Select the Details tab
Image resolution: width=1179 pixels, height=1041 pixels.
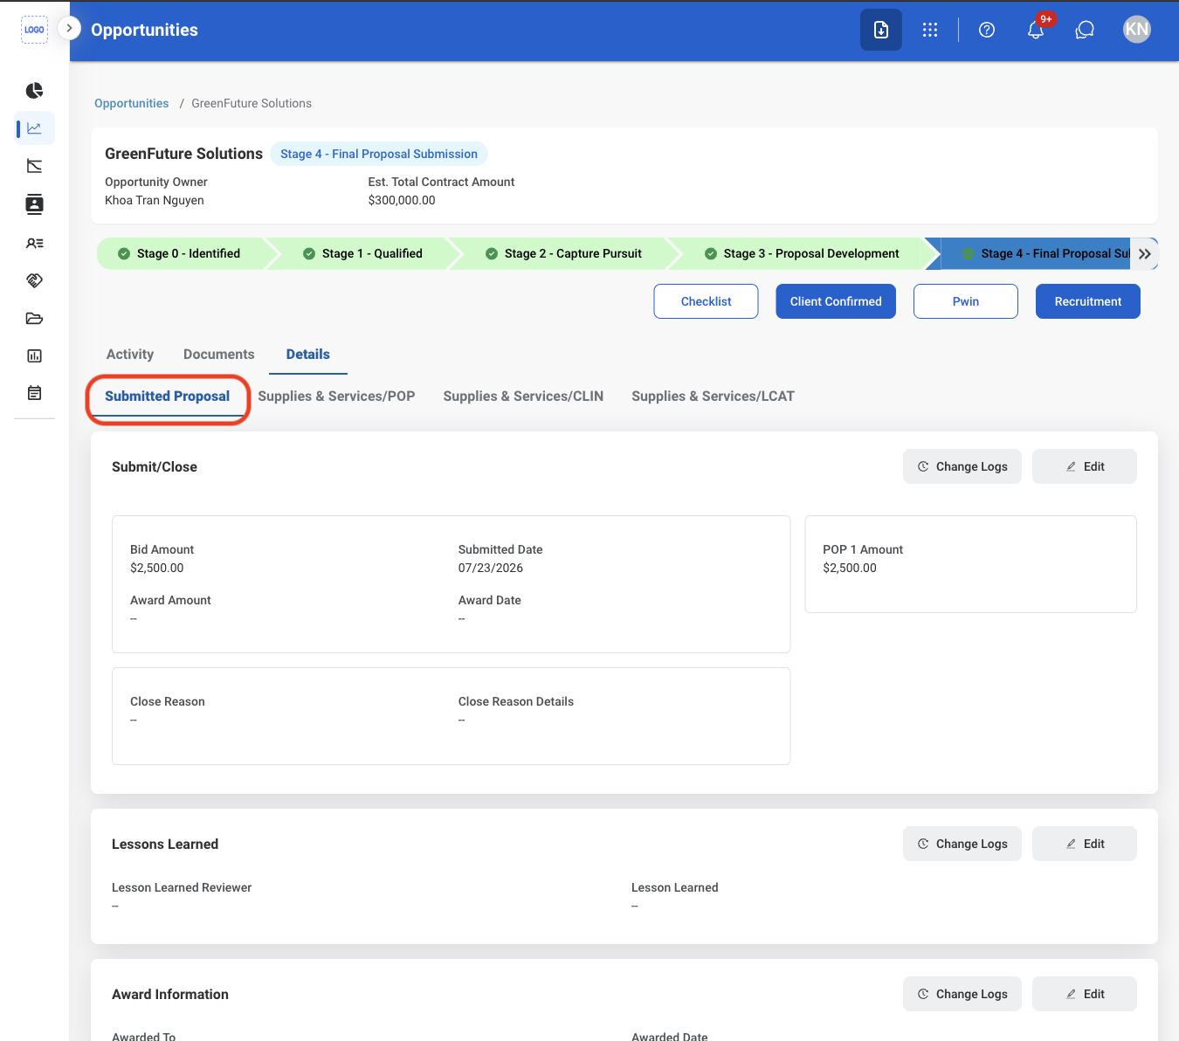(308, 355)
